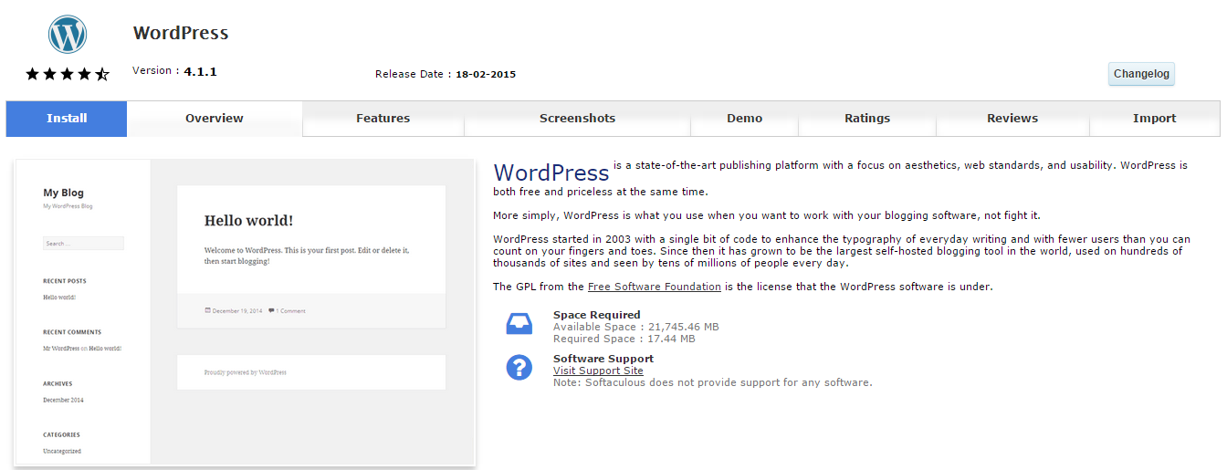Click the search field in blog preview

[x=83, y=244]
